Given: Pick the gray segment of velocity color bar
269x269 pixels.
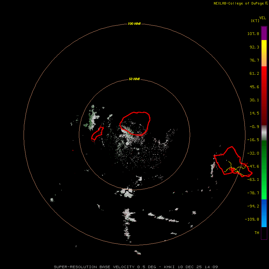Looking at the screenshot, I should click(264, 133).
